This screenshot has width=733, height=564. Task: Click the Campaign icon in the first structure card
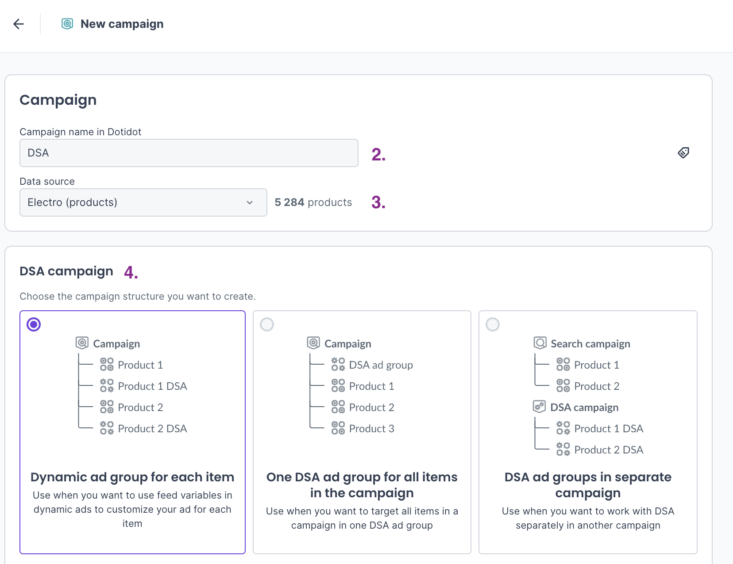(x=82, y=343)
